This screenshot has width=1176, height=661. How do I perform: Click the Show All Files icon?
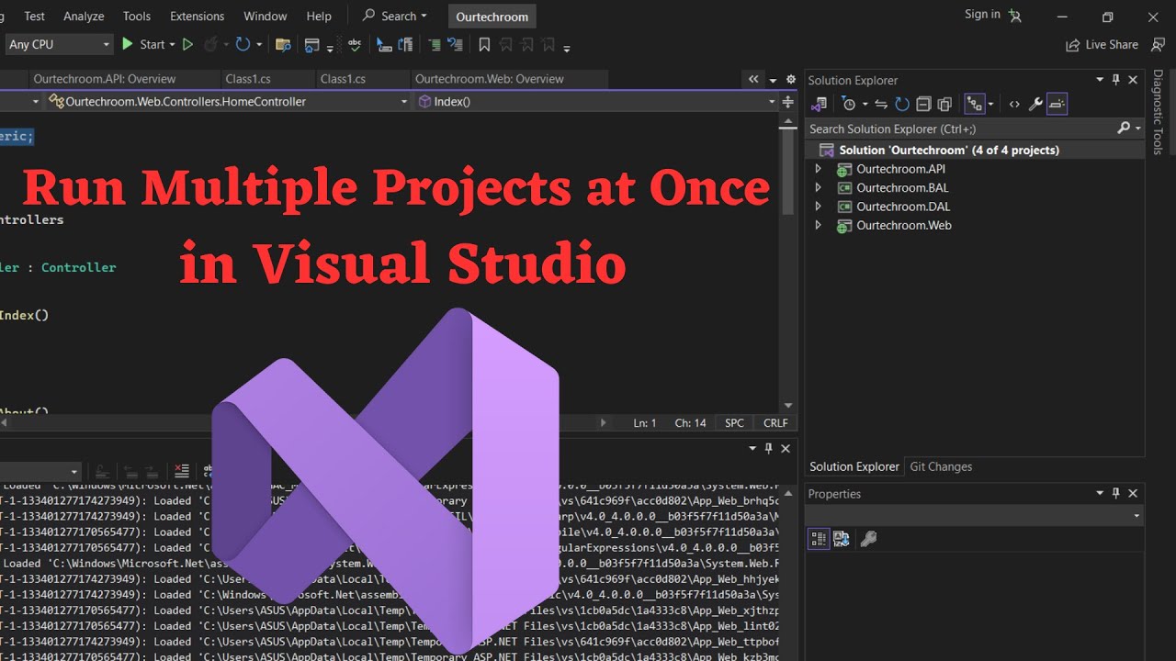944,104
